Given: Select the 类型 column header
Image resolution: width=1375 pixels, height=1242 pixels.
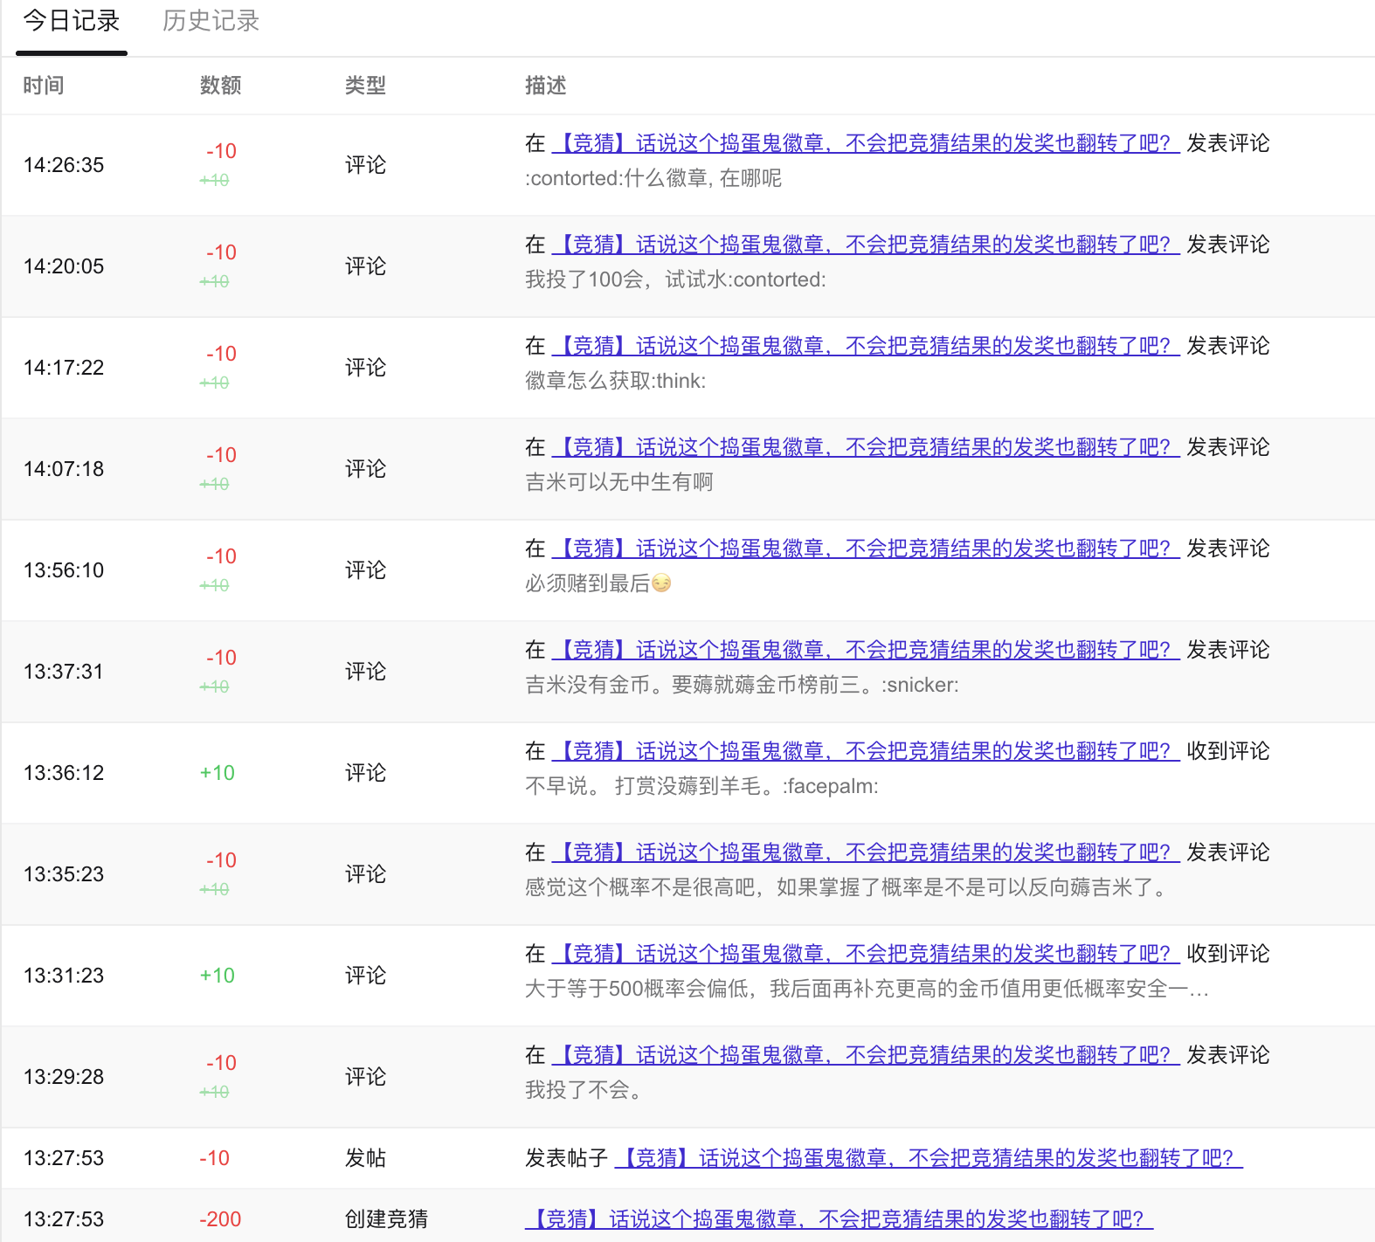Looking at the screenshot, I should [365, 86].
